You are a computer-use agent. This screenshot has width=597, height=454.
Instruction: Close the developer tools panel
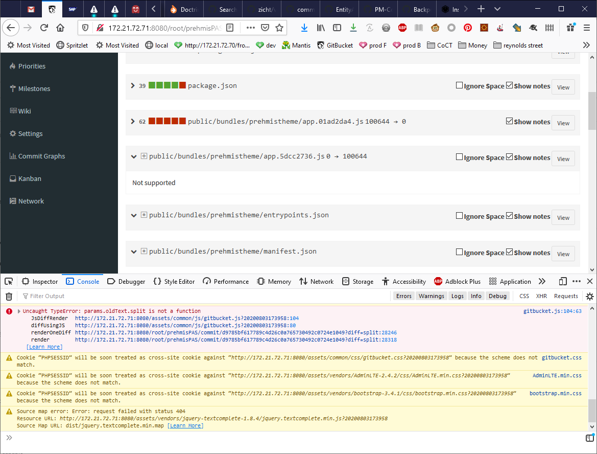point(590,281)
